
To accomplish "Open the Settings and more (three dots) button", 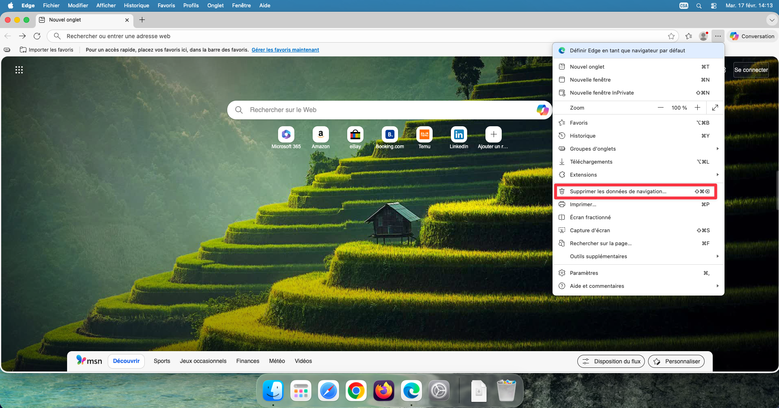I will [x=718, y=36].
